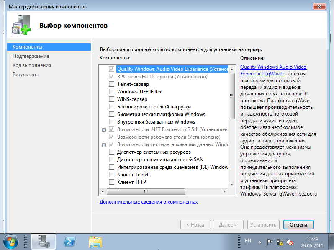Select the Telnet-сервер list row
Screen dimensions: 334x250
[133, 84]
